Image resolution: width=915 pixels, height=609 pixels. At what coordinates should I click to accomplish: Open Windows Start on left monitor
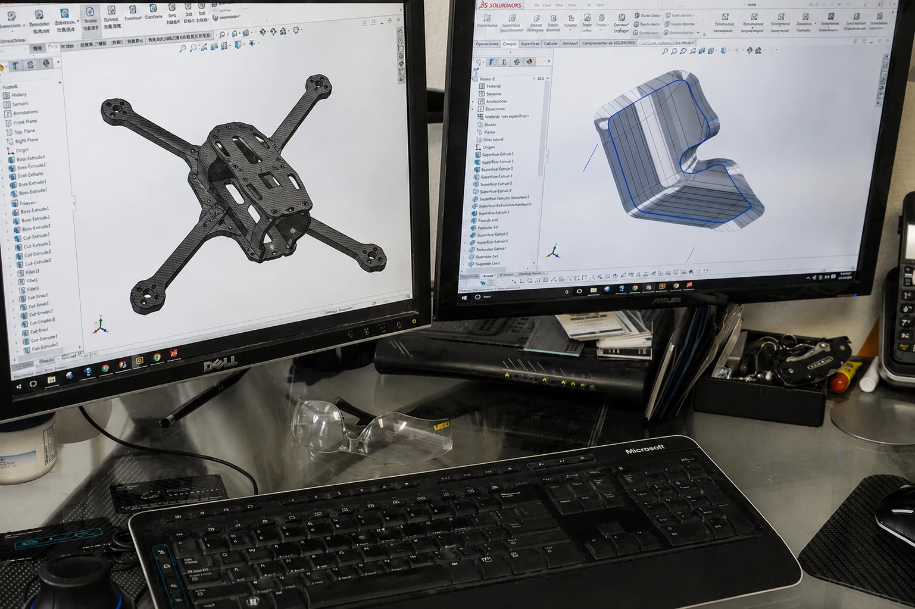click(x=19, y=386)
